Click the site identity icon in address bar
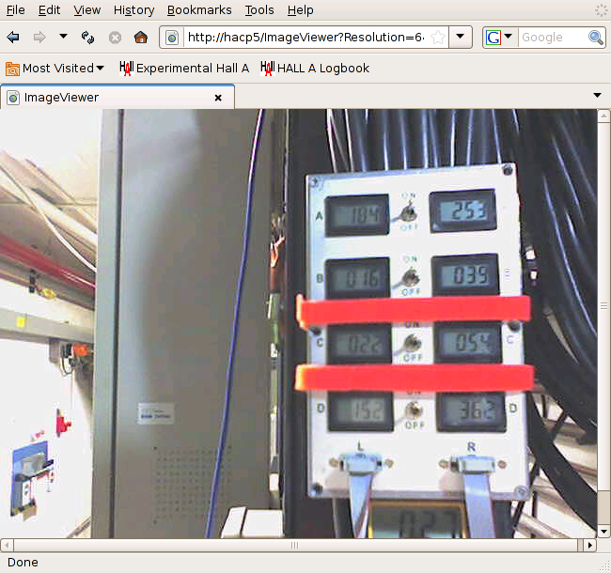The height and width of the screenshot is (573, 611). click(x=172, y=38)
